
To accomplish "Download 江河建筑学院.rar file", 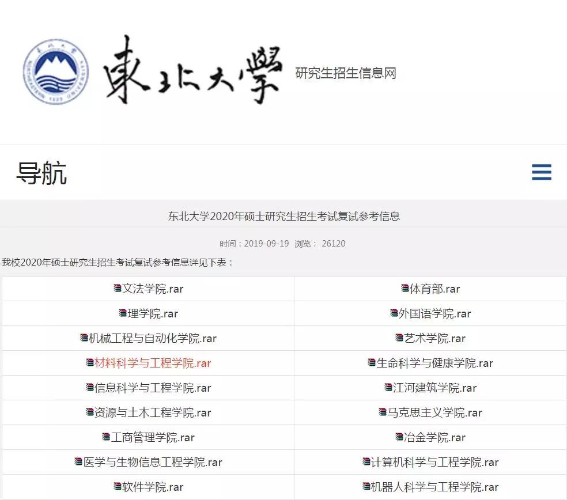I will click(434, 388).
